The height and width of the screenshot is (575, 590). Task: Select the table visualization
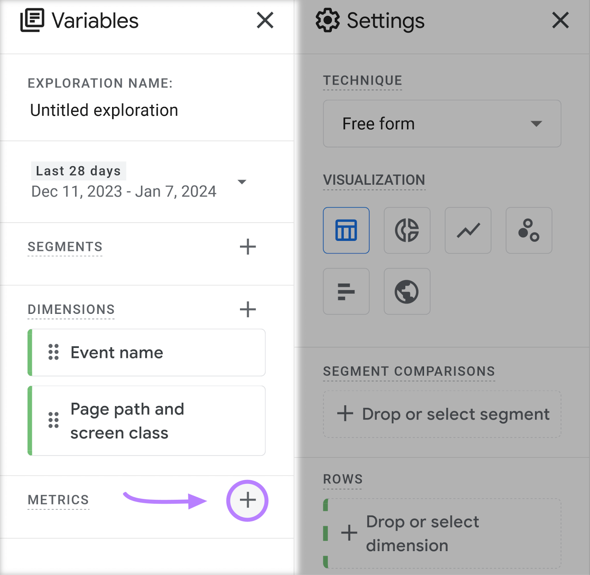click(x=346, y=230)
